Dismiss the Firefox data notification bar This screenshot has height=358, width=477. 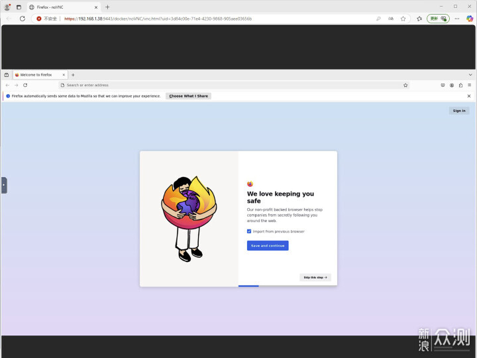[x=469, y=96]
